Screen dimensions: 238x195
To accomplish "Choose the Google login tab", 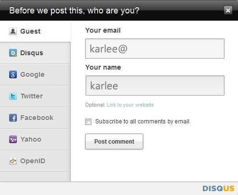I will tap(35, 74).
